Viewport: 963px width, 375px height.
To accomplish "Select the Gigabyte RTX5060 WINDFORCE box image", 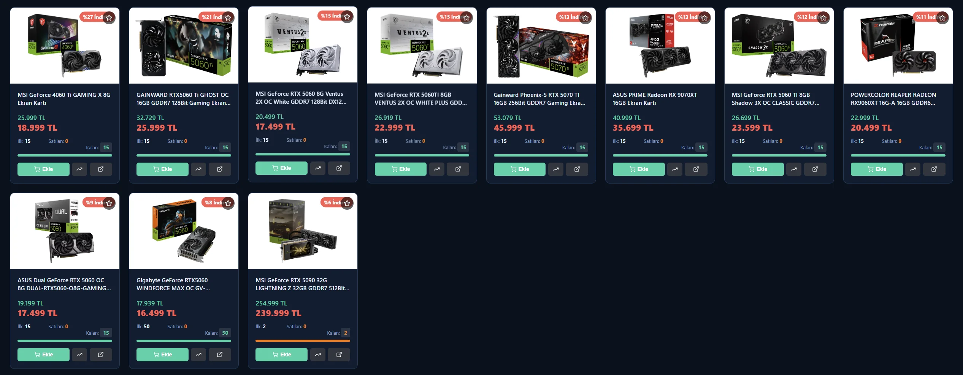I will 184,231.
